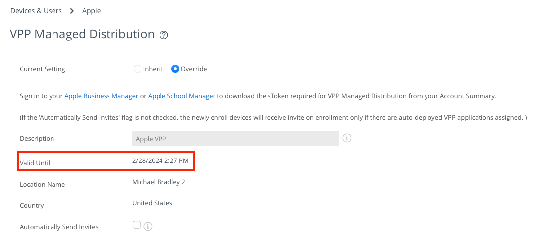Screen dimensions: 534x239
Task: Click the Automatically Send Invites label
Action: (59, 227)
